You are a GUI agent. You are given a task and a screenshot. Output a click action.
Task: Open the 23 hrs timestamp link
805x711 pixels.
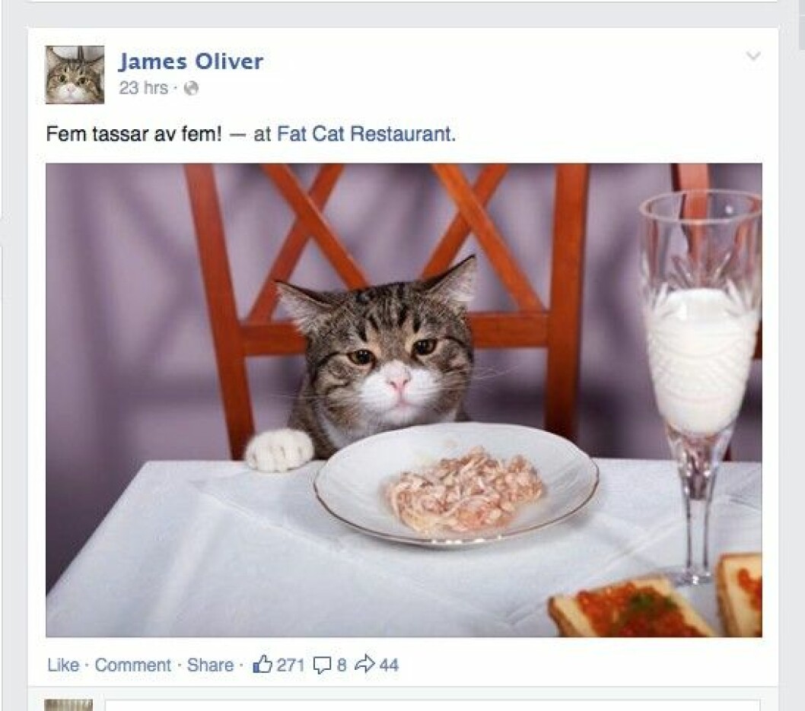[x=143, y=88]
